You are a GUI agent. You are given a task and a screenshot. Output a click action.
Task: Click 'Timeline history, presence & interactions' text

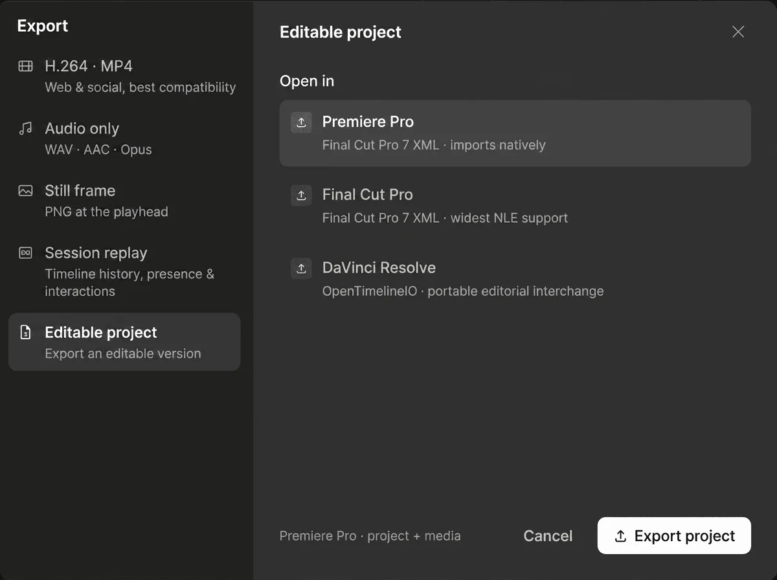click(129, 282)
